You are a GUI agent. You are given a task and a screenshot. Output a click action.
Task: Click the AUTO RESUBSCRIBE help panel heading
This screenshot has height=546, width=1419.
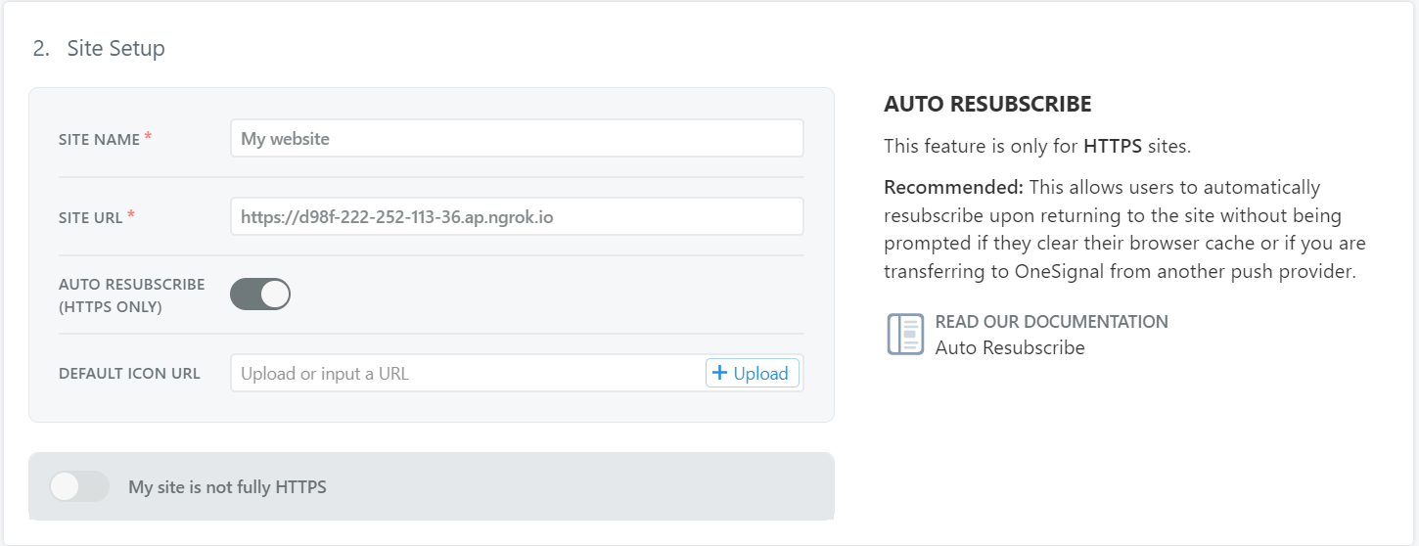[x=987, y=104]
